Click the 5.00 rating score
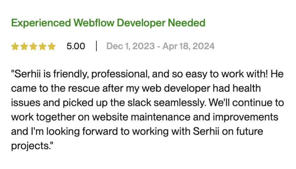Screen dimensions: 296x169 tap(76, 46)
